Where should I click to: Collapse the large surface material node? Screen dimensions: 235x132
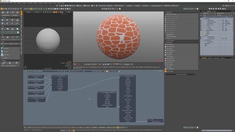[x=121, y=76]
